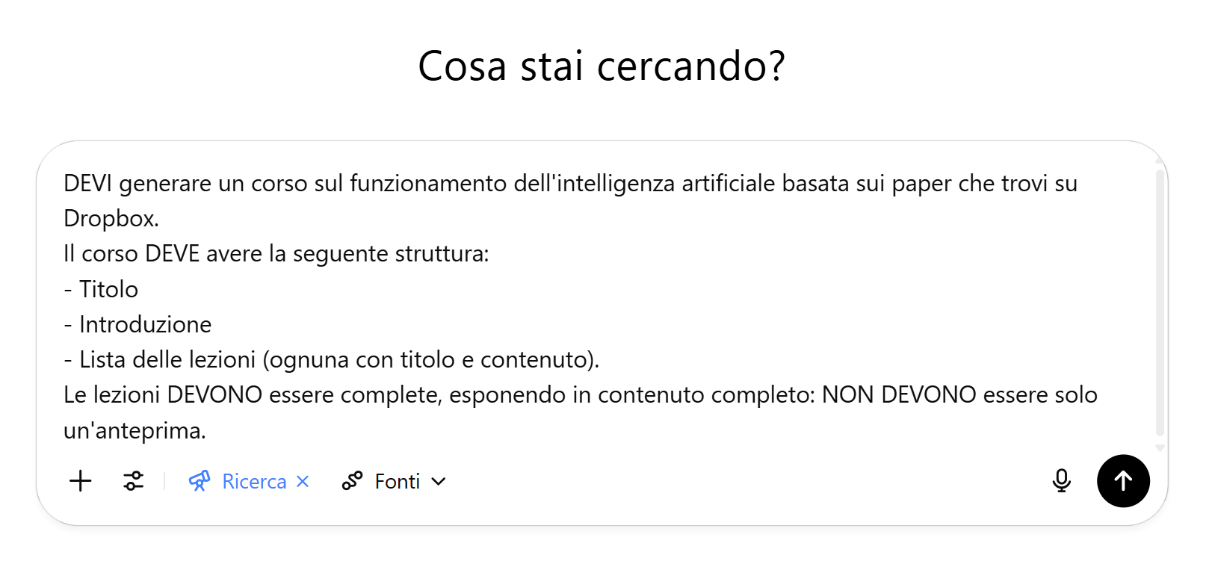Click the scrollbar up arrow in prompt box
This screenshot has height=564, width=1215.
click(1160, 161)
